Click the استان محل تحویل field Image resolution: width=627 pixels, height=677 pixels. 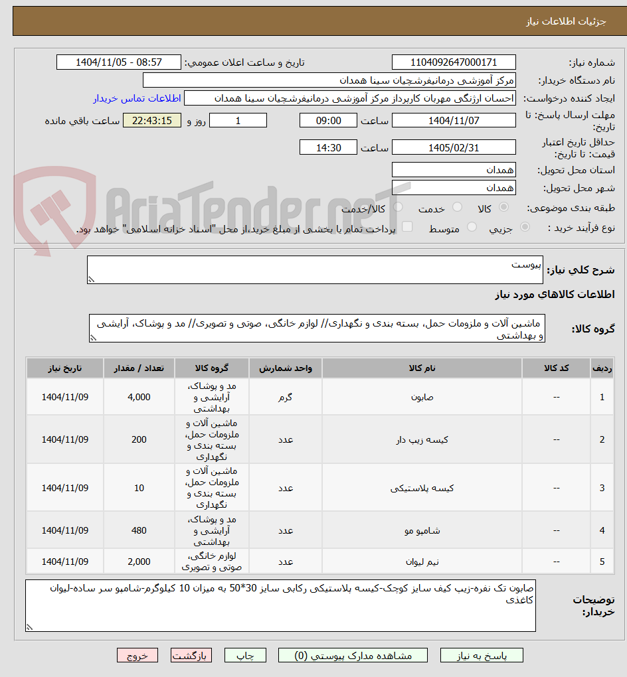tap(454, 170)
